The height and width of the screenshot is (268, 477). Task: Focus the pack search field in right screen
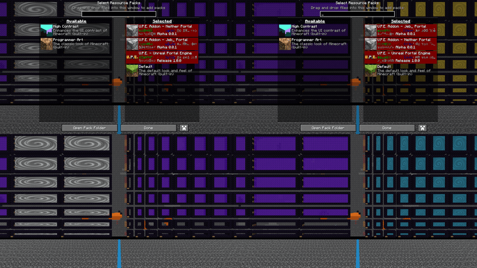(357, 14)
